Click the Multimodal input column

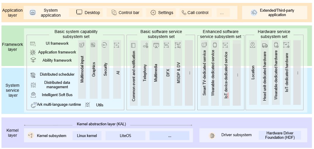point(82,69)
